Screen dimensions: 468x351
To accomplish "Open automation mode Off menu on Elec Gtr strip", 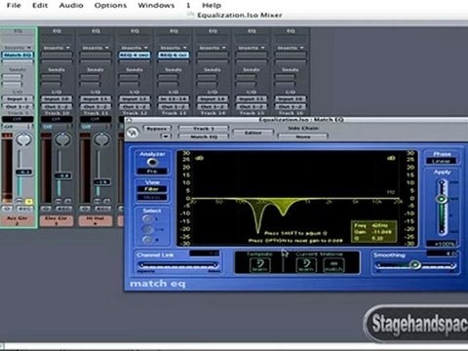I will pos(57,127).
